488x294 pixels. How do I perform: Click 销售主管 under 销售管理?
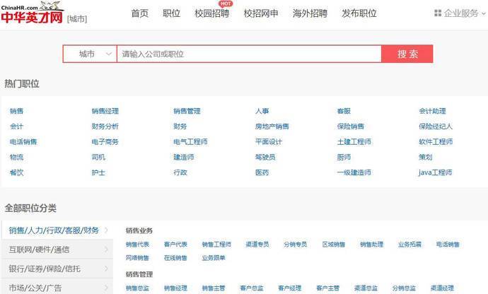(x=214, y=288)
